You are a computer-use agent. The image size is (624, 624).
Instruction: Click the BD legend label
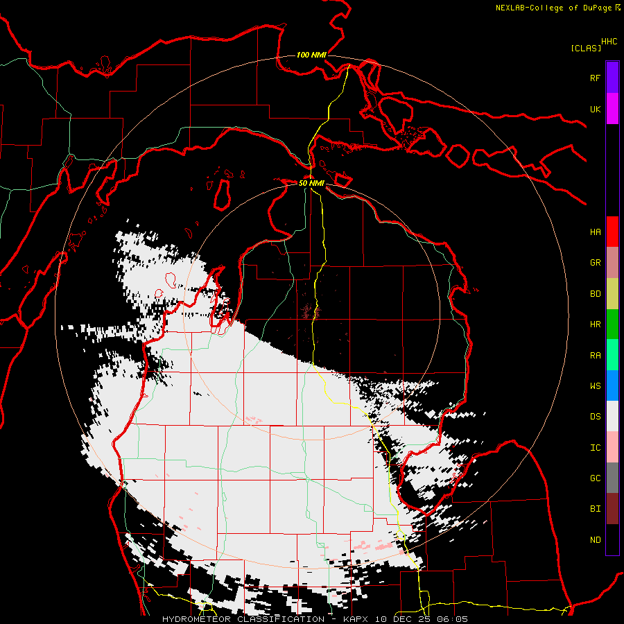[x=595, y=294]
